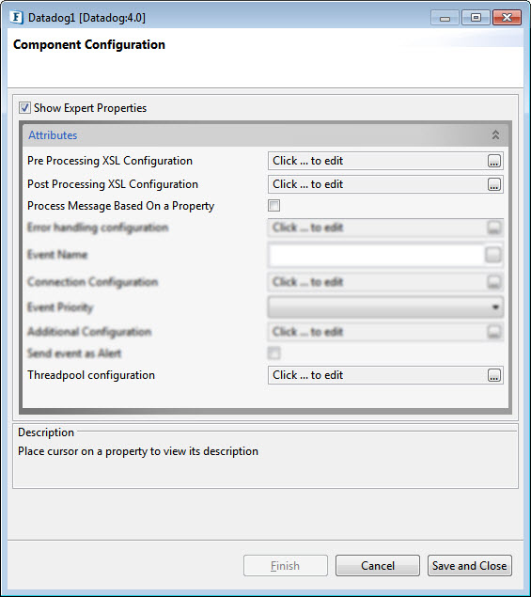This screenshot has width=531, height=597.
Task: Click inside the Event Name input field
Action: point(377,255)
